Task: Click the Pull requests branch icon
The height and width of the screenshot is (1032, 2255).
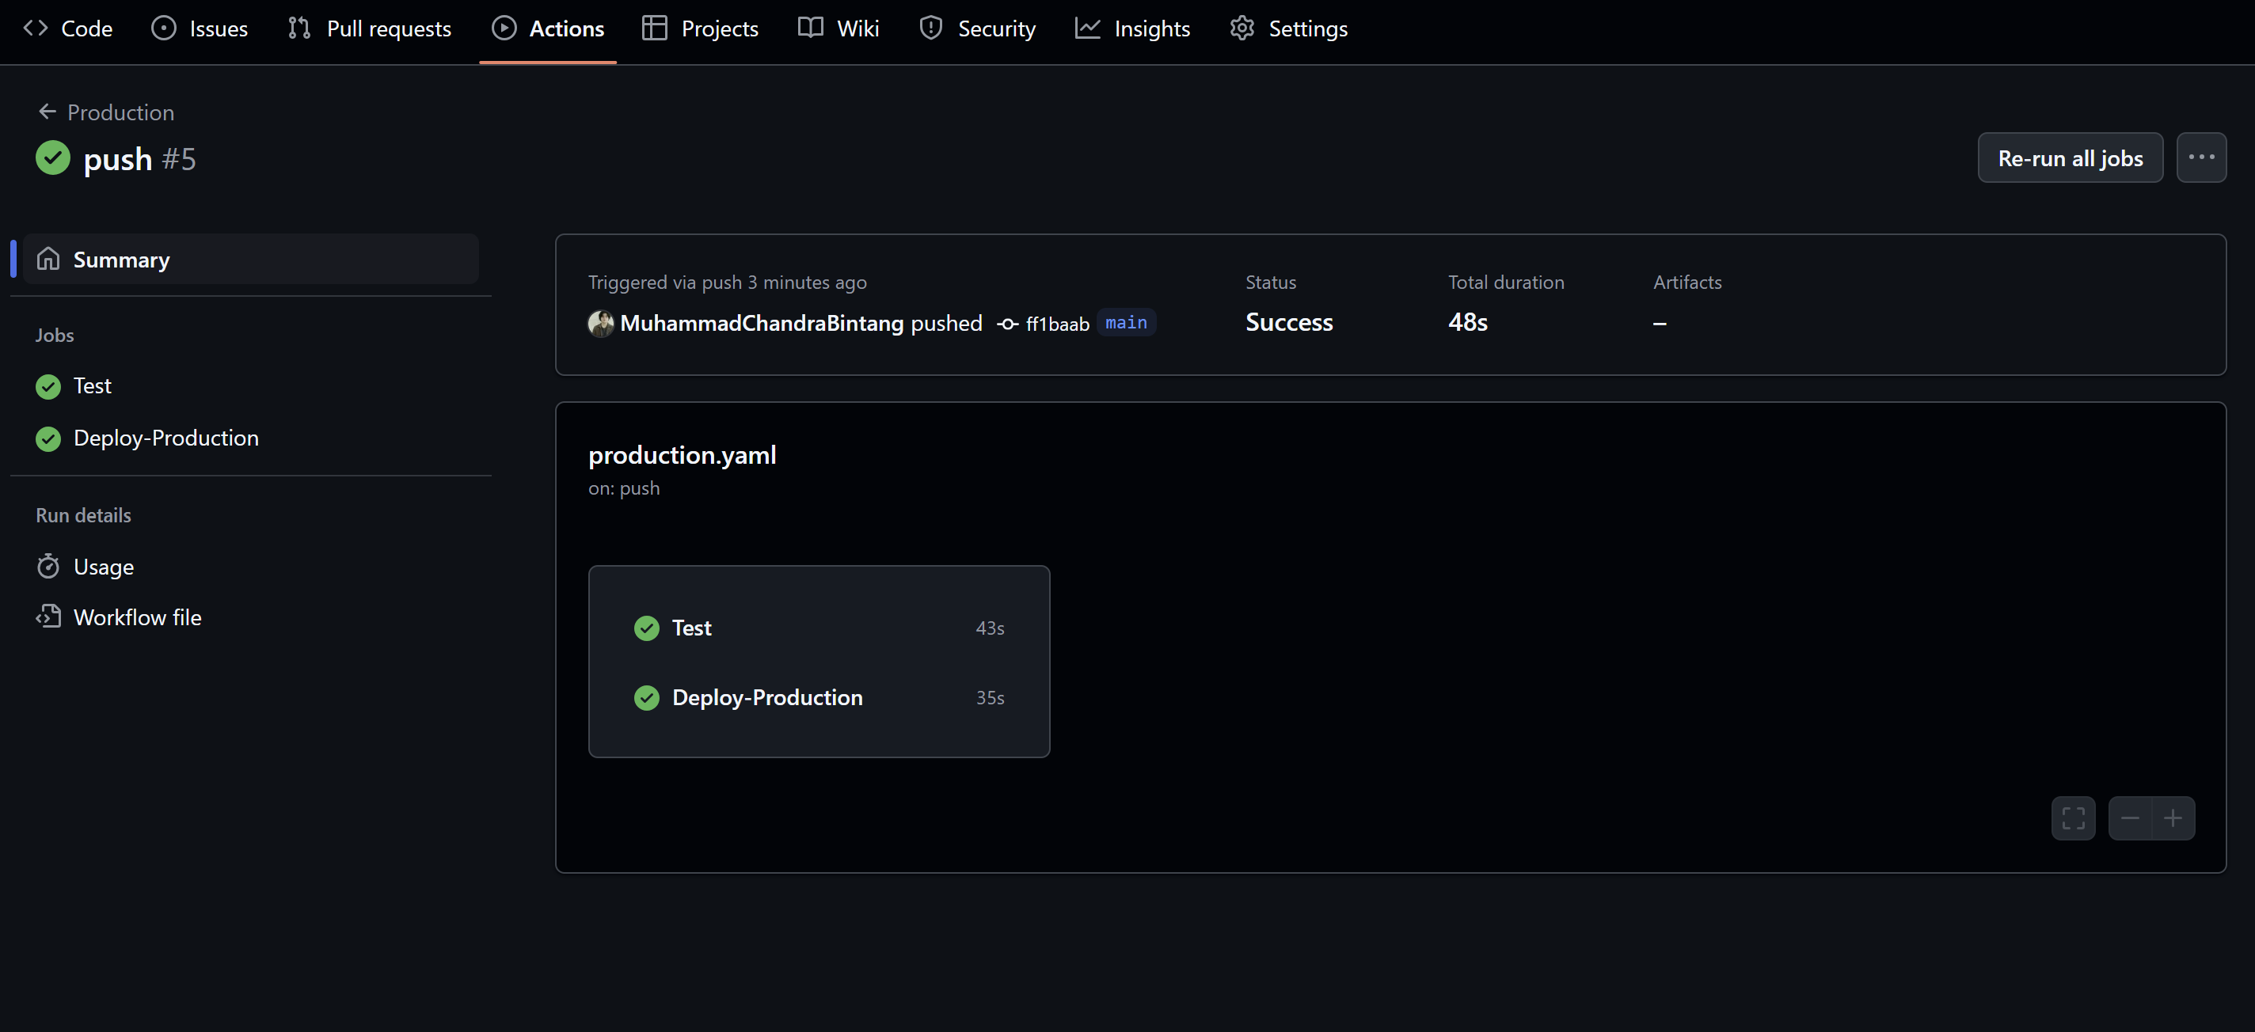Action: tap(299, 28)
